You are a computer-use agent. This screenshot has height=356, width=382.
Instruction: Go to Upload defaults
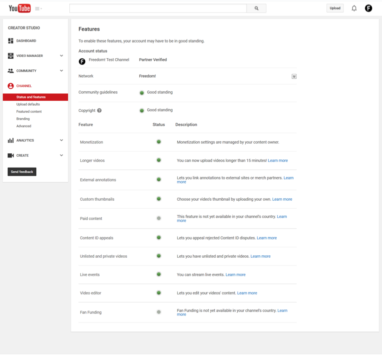pos(28,104)
